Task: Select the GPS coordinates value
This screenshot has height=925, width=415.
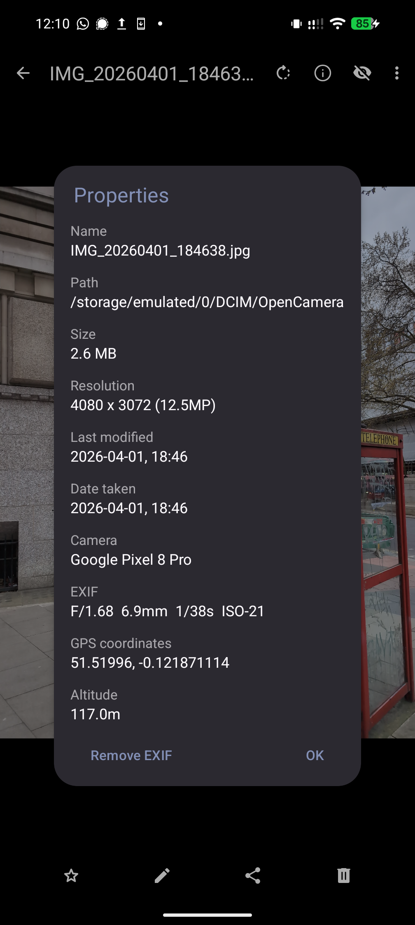Action: point(150,662)
